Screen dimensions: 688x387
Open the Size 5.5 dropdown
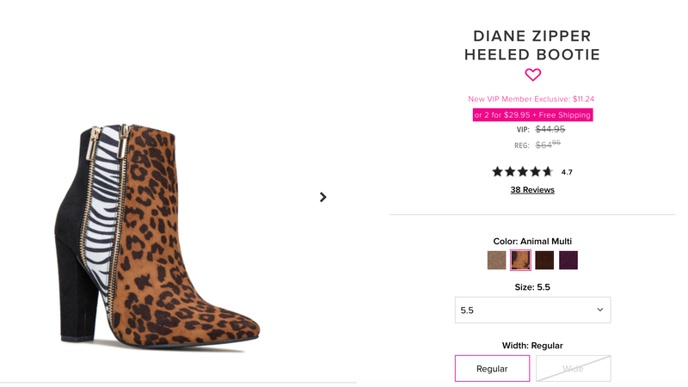[532, 310]
